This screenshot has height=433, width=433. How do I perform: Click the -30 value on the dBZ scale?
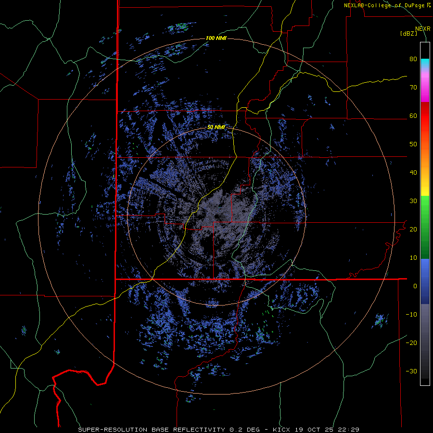pos(411,371)
